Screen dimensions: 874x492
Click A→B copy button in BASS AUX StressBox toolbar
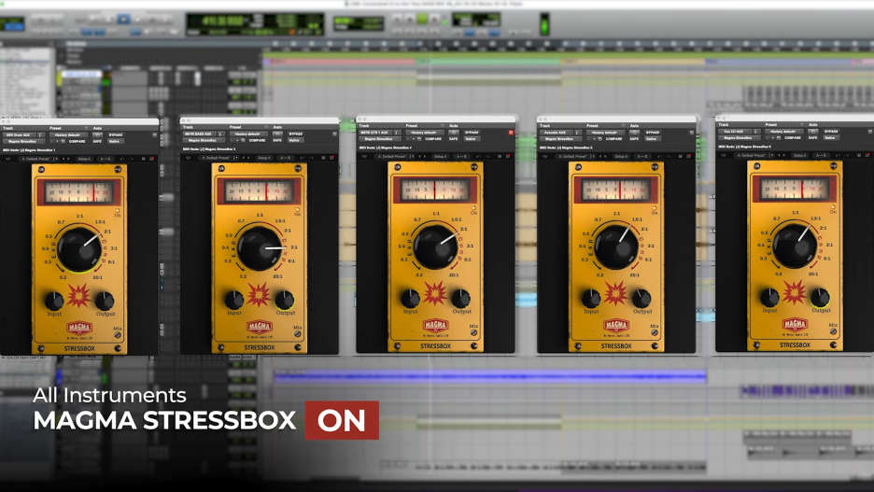click(286, 158)
